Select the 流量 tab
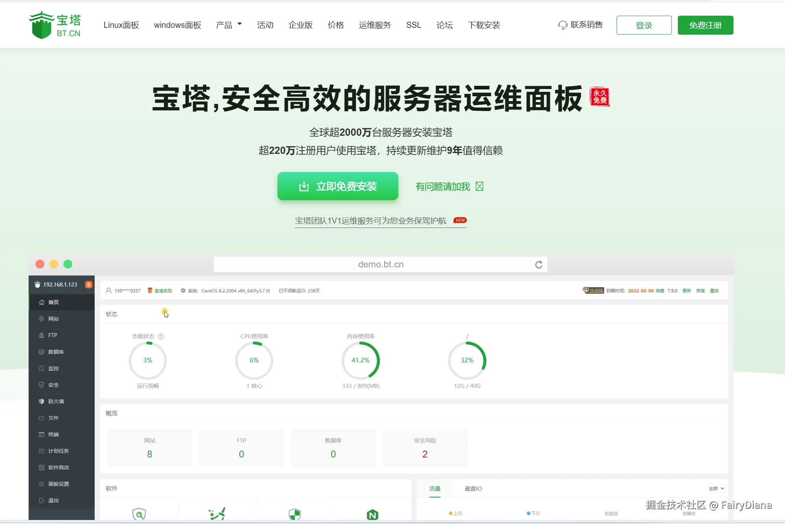 click(x=435, y=489)
